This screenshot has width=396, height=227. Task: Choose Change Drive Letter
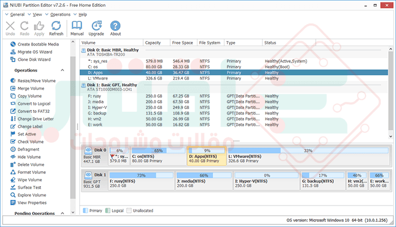(x=32, y=119)
